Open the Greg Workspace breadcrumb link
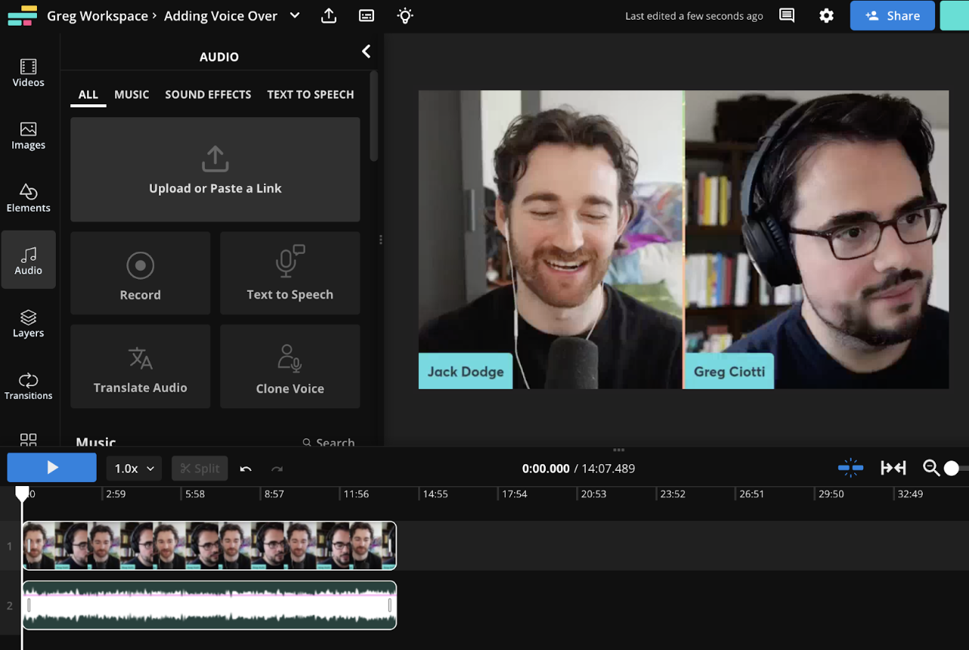969x650 pixels. coord(97,15)
